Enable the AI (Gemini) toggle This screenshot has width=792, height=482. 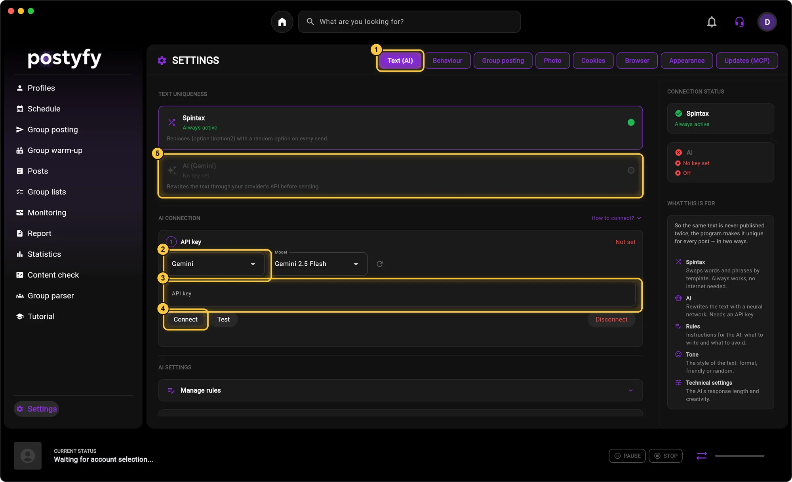point(631,170)
